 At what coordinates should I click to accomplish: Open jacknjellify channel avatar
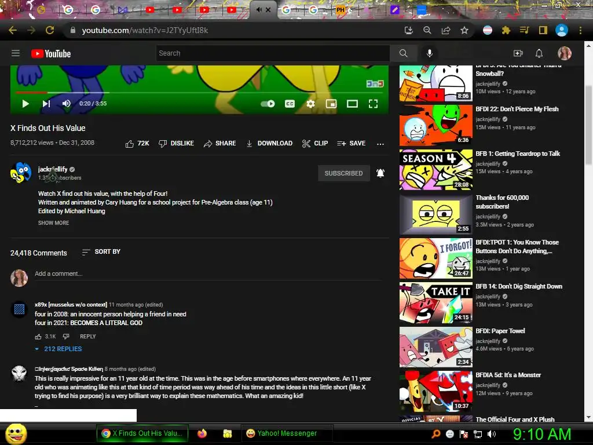point(21,173)
